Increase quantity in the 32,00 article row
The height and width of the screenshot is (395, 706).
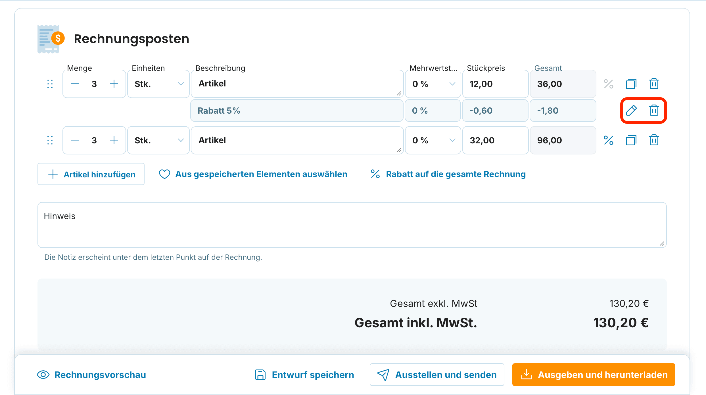coord(114,140)
